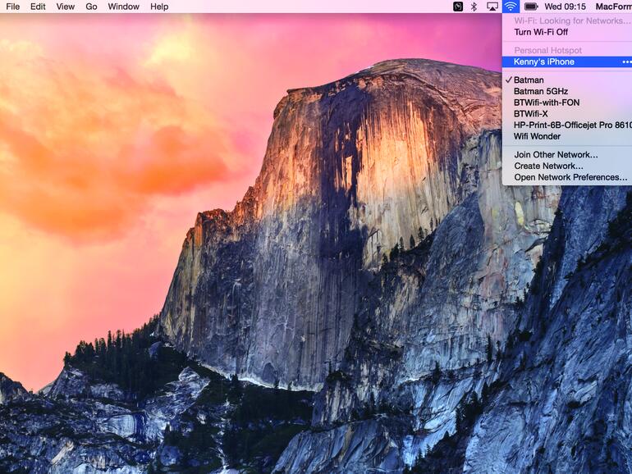The width and height of the screenshot is (632, 474).
Task: Click the AirPlay display icon
Action: (492, 7)
